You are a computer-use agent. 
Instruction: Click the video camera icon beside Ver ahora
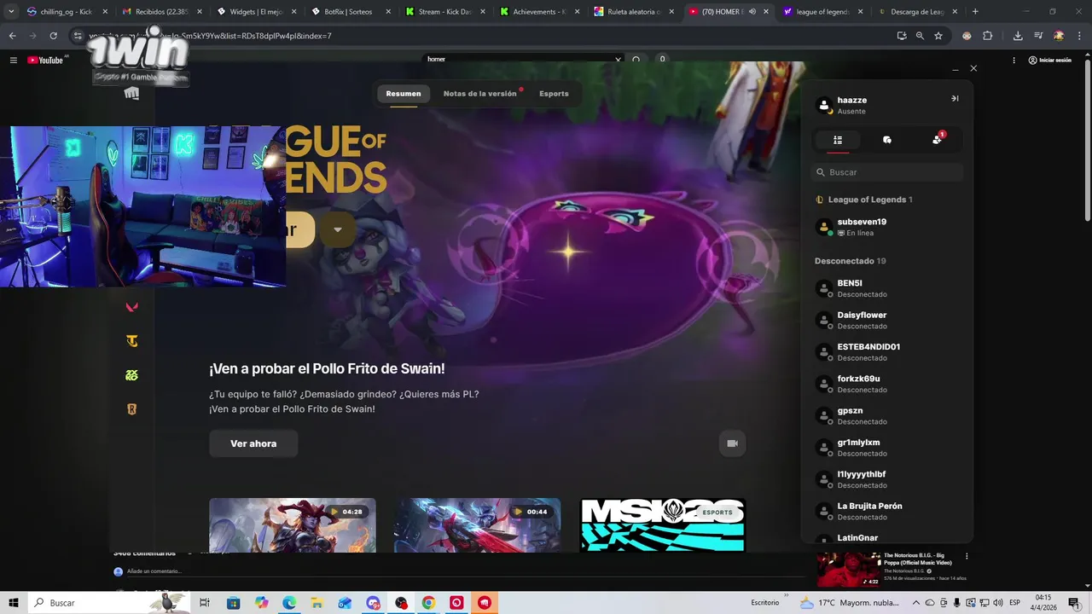[x=732, y=443]
